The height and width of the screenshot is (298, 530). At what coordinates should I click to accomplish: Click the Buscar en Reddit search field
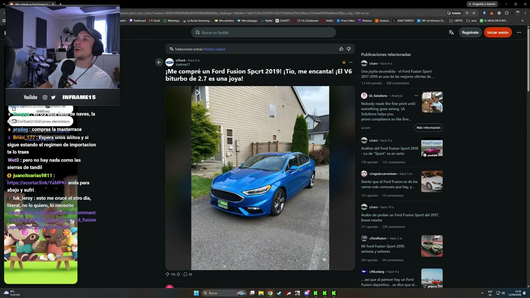pyautogui.click(x=263, y=32)
